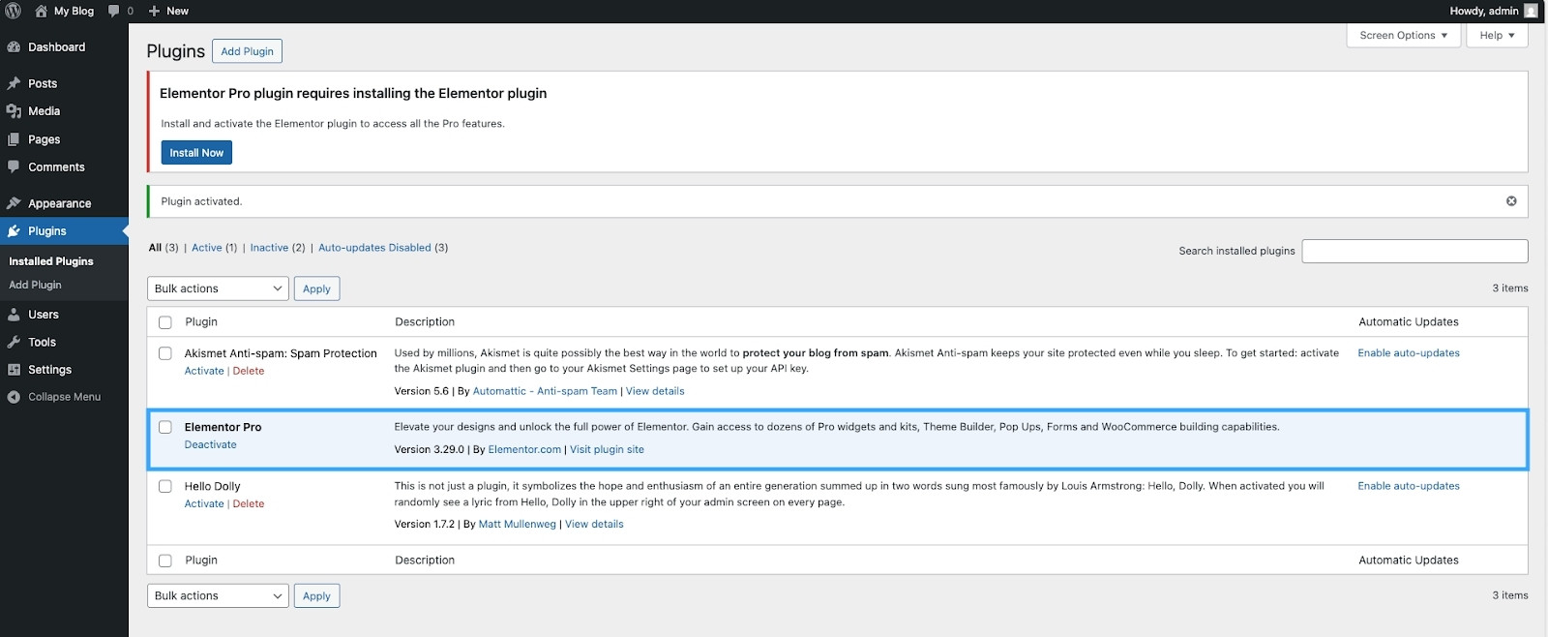Screen dimensions: 1548x637
Task: Open the comments bubble icon in admin bar
Action: (114, 11)
